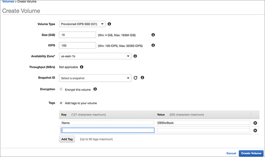
Task: Click the IOPS info icon
Action: (153, 45)
